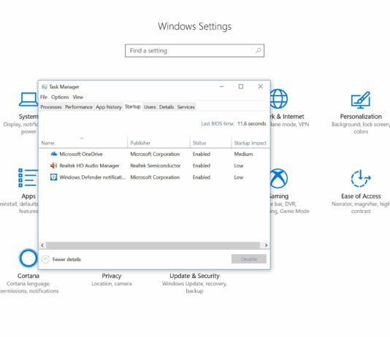Select the Microsoft OneDrive name text
This screenshot has width=390, height=337.
tap(81, 154)
